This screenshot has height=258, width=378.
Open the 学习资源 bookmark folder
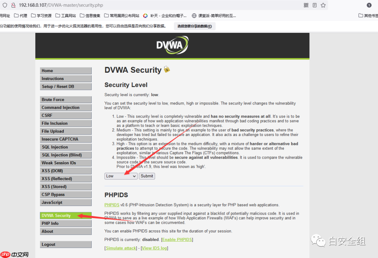[x=41, y=16]
